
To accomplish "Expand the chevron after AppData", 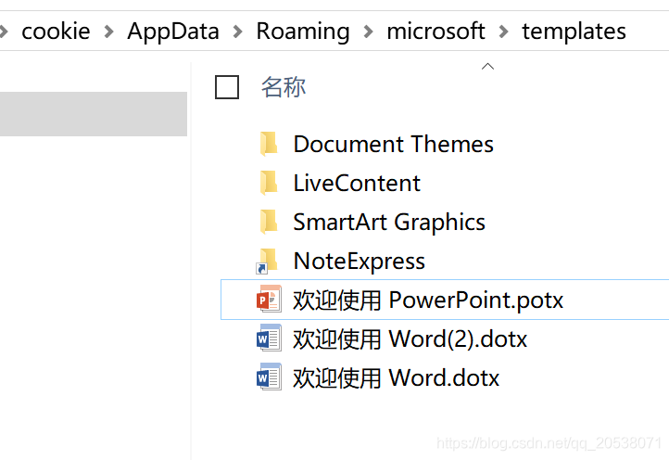I will click(x=238, y=32).
